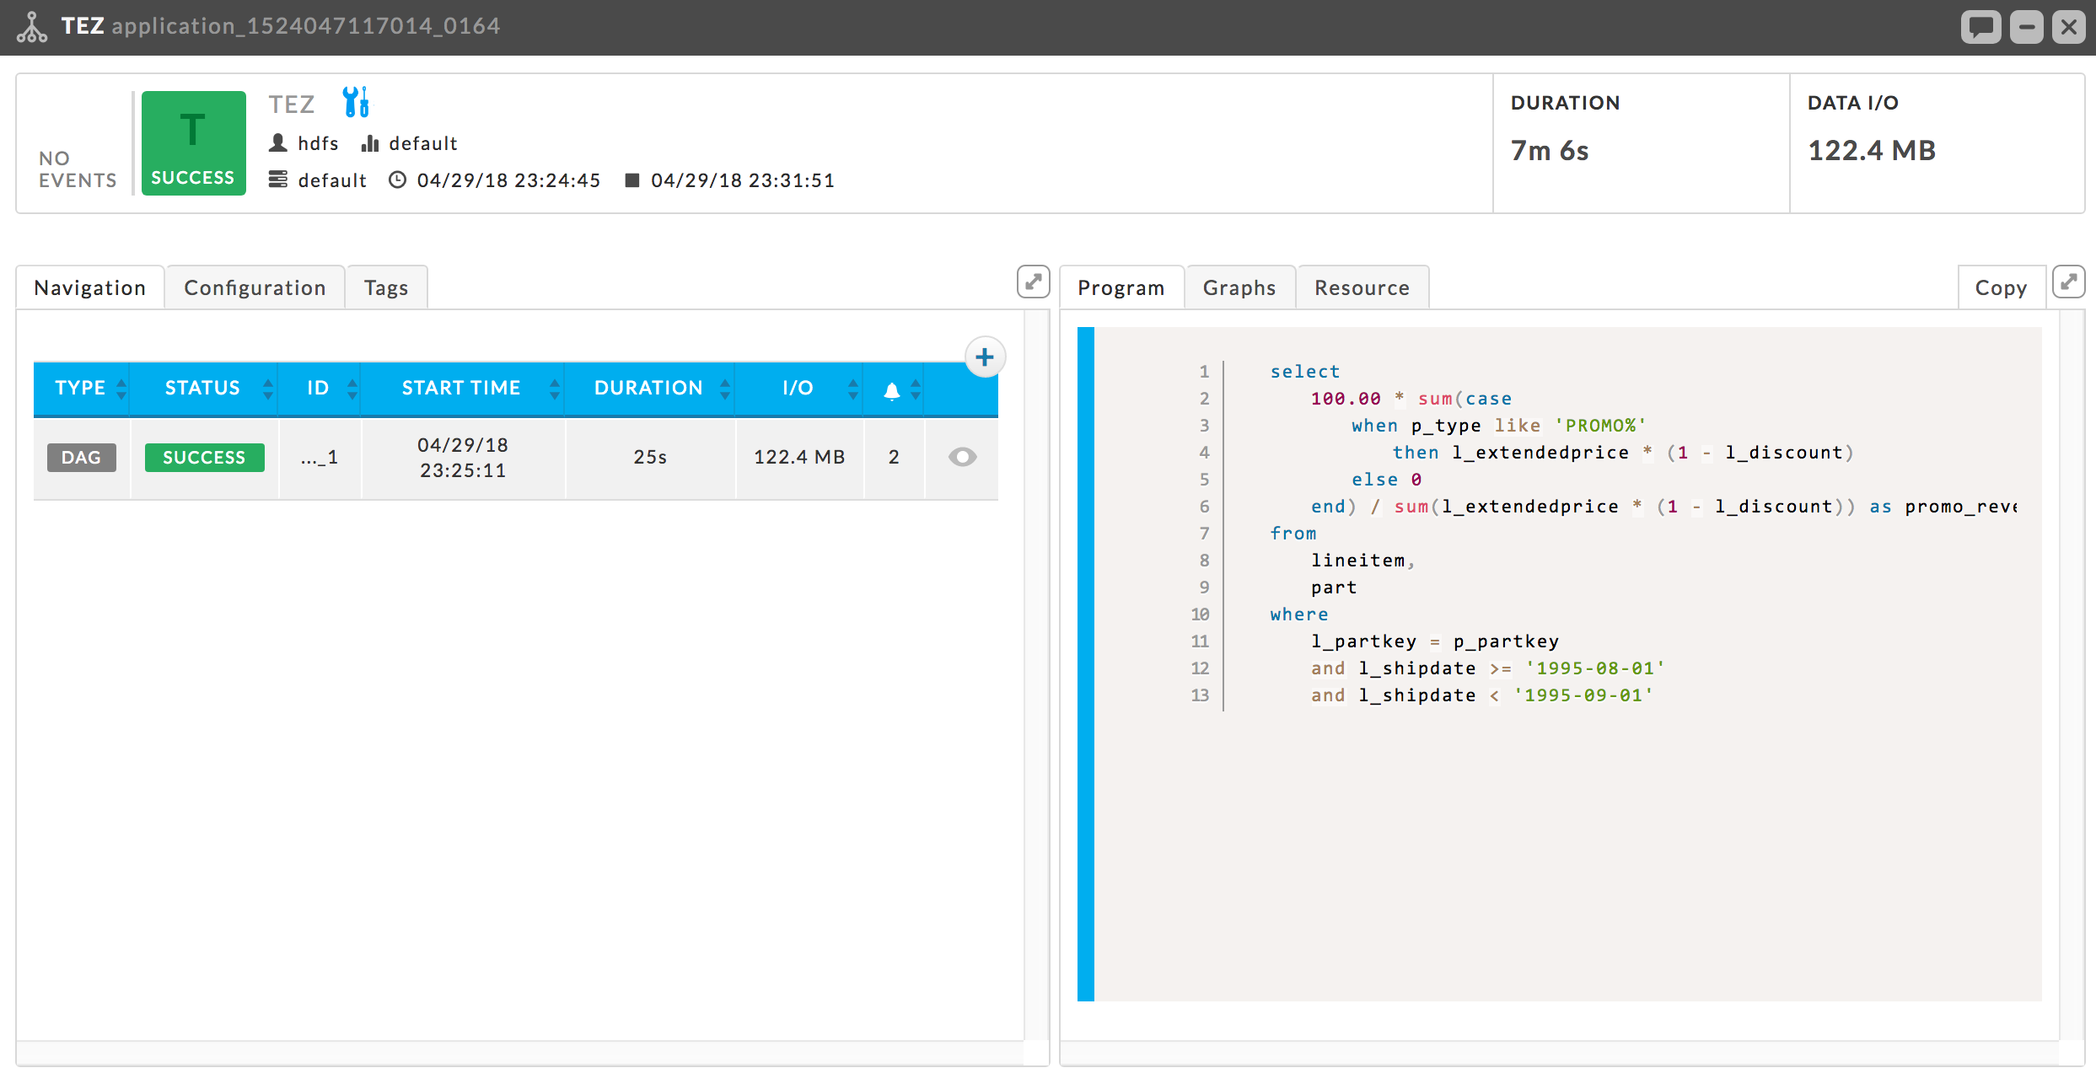
Task: Sort table by TYPE column
Action: click(x=81, y=389)
